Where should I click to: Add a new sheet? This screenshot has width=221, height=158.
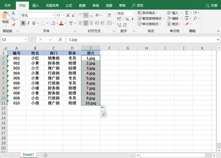point(45,155)
